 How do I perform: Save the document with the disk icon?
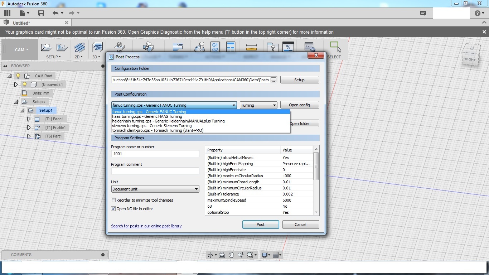(41, 13)
